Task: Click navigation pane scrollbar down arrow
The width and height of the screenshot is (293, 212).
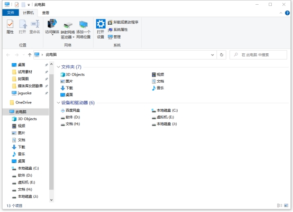Action: click(x=51, y=200)
